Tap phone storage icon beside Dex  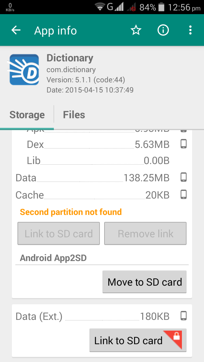184,144
